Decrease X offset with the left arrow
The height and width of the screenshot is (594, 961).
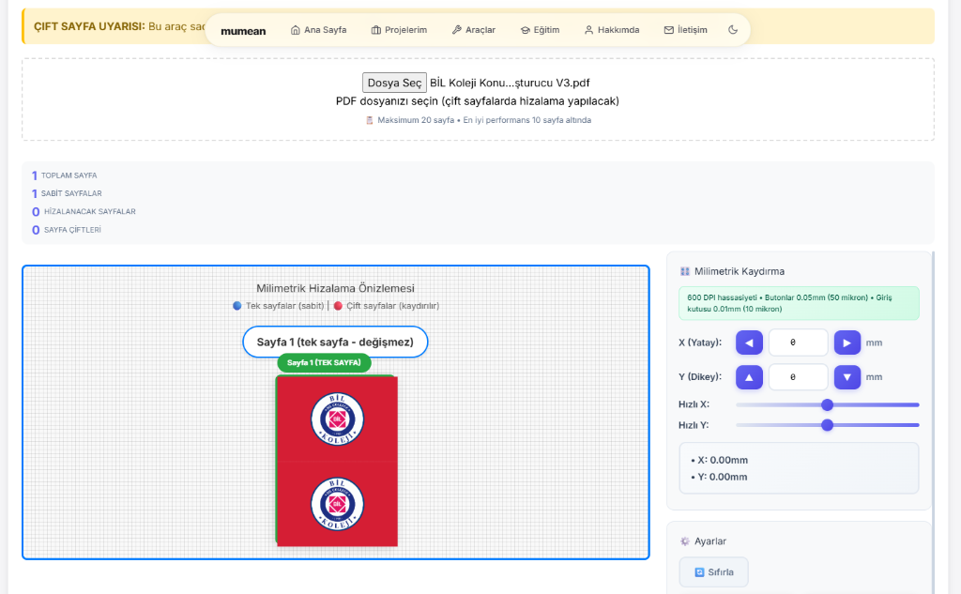[749, 343]
